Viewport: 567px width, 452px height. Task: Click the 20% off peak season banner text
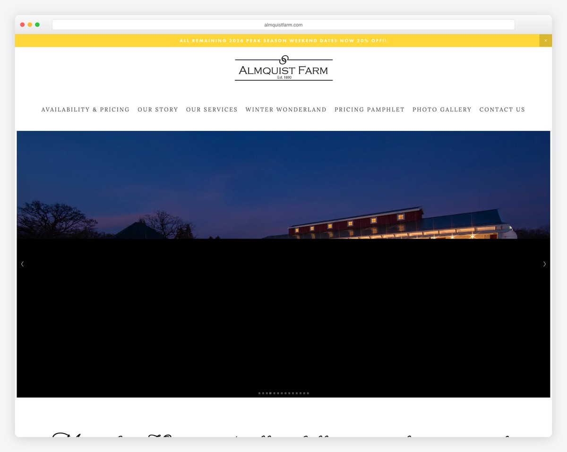point(283,41)
